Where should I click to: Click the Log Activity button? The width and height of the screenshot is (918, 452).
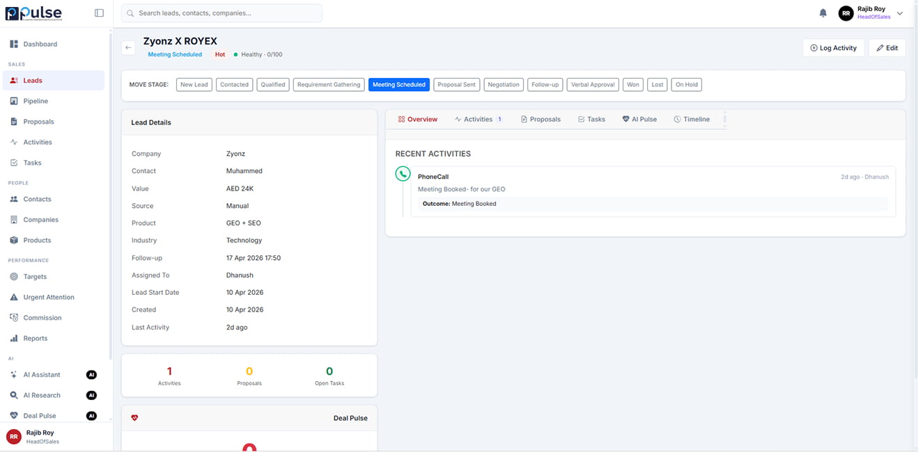click(833, 48)
